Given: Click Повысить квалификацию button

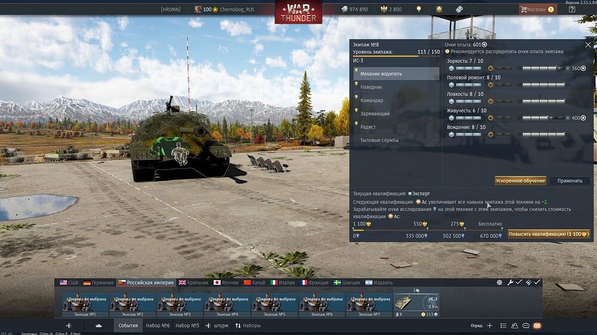Looking at the screenshot, I should click(x=549, y=234).
